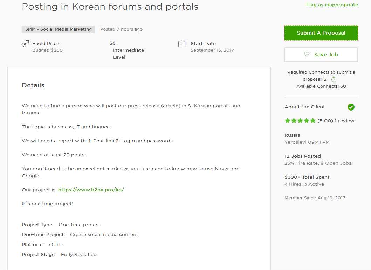Click the Budget: $200 text
This screenshot has width=371, height=270.
pyautogui.click(x=47, y=50)
